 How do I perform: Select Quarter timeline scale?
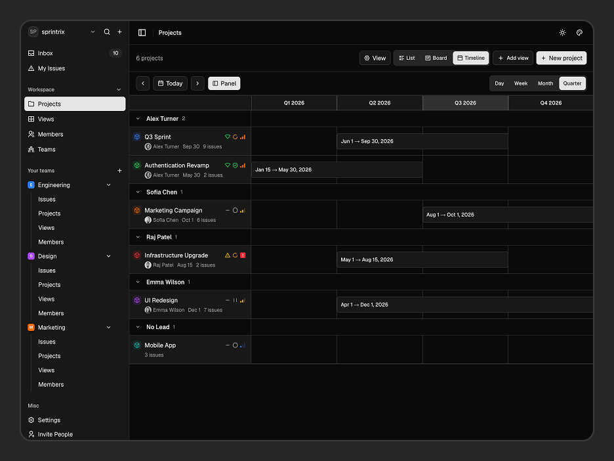pyautogui.click(x=573, y=83)
